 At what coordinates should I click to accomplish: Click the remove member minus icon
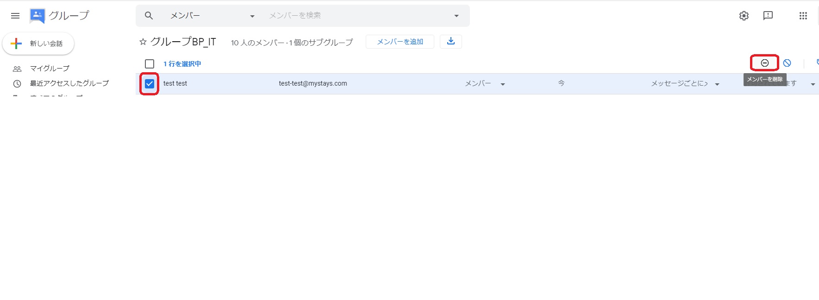click(764, 63)
